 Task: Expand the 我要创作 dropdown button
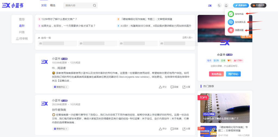241,5
